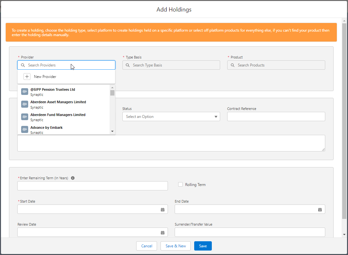Expand the Status dropdown

click(171, 117)
